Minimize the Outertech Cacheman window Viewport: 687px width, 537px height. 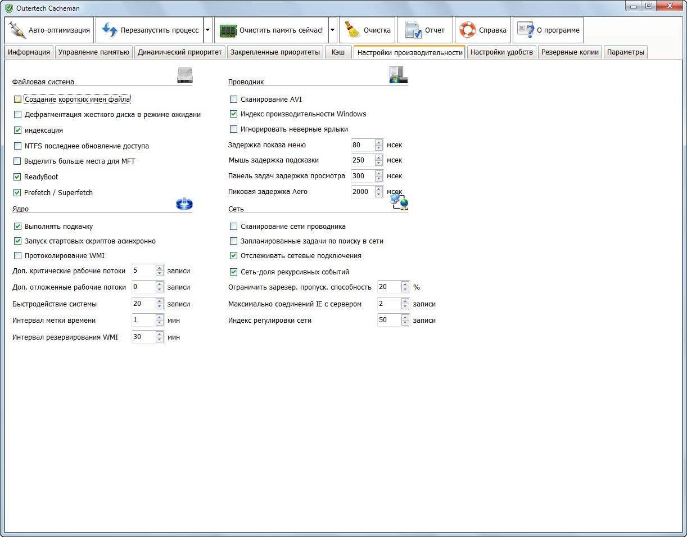click(634, 6)
